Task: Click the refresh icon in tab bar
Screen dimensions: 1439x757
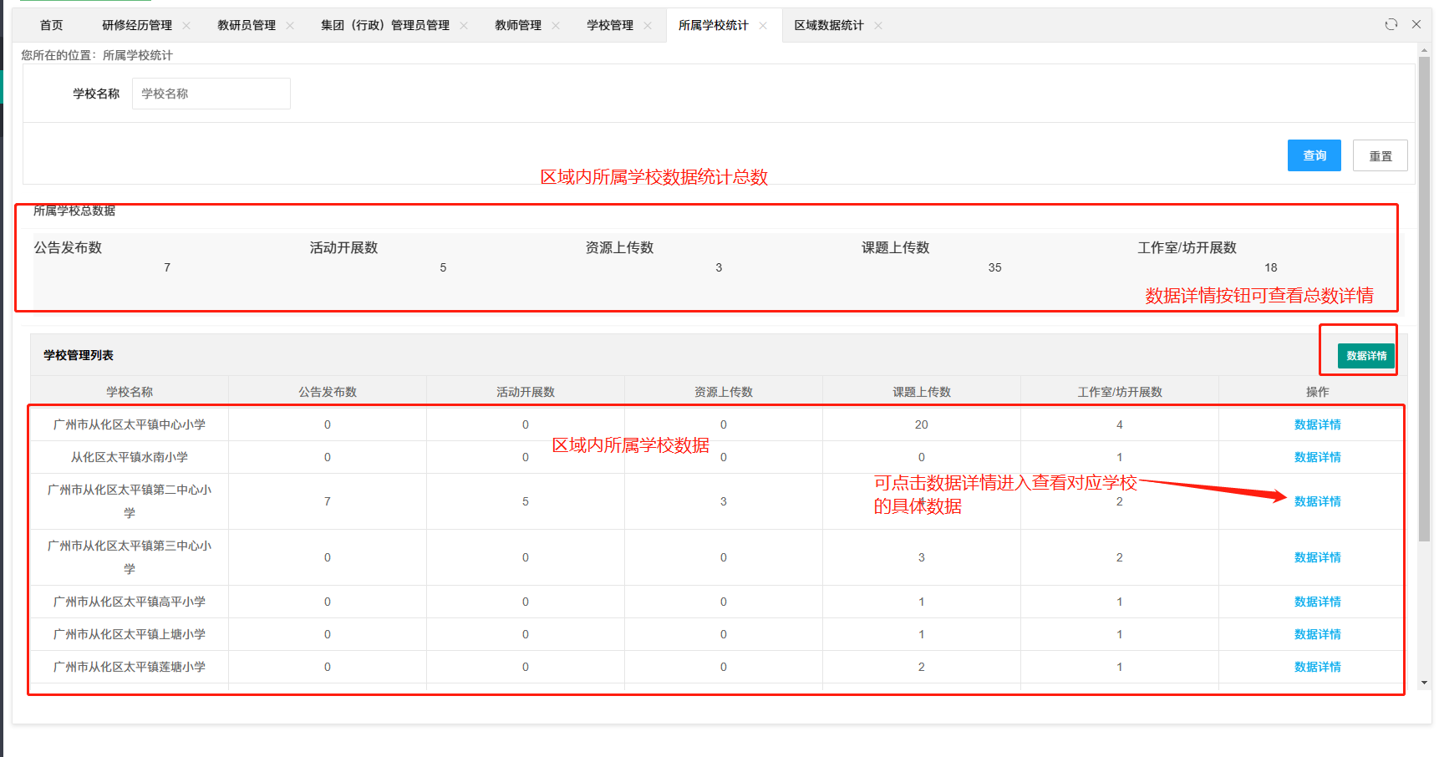Action: 1391,24
